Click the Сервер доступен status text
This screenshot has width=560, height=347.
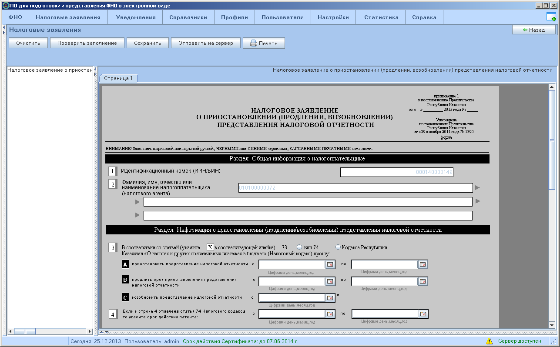tap(520, 341)
